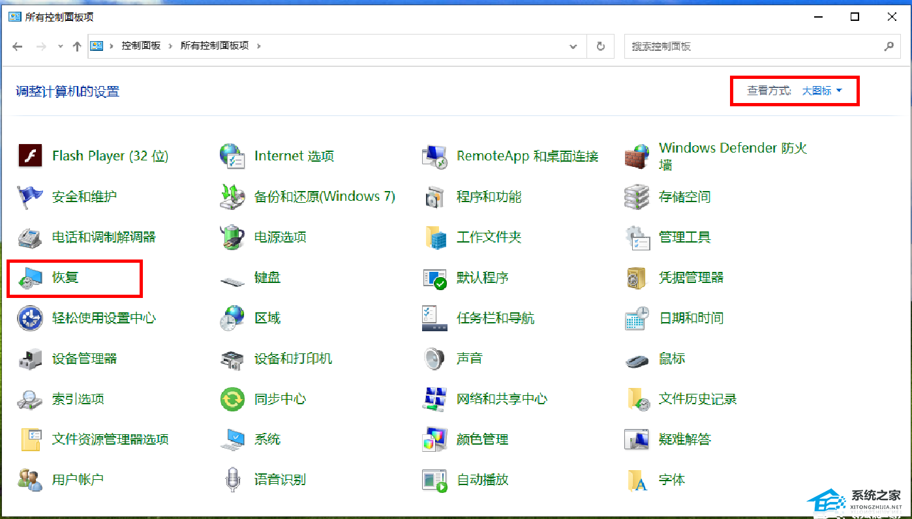
Task: Open the 声音 speaker icon
Action: click(x=434, y=359)
